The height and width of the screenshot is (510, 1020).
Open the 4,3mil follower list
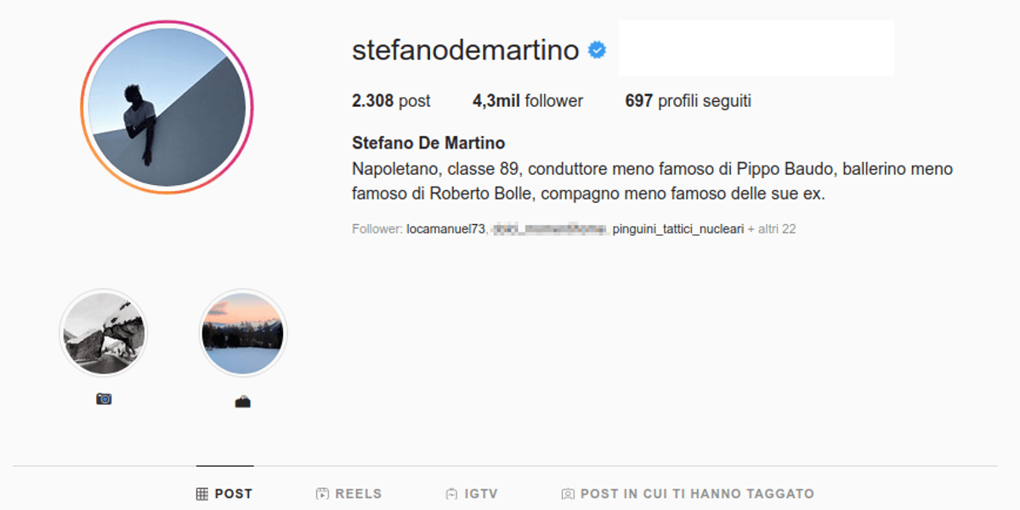tap(528, 101)
